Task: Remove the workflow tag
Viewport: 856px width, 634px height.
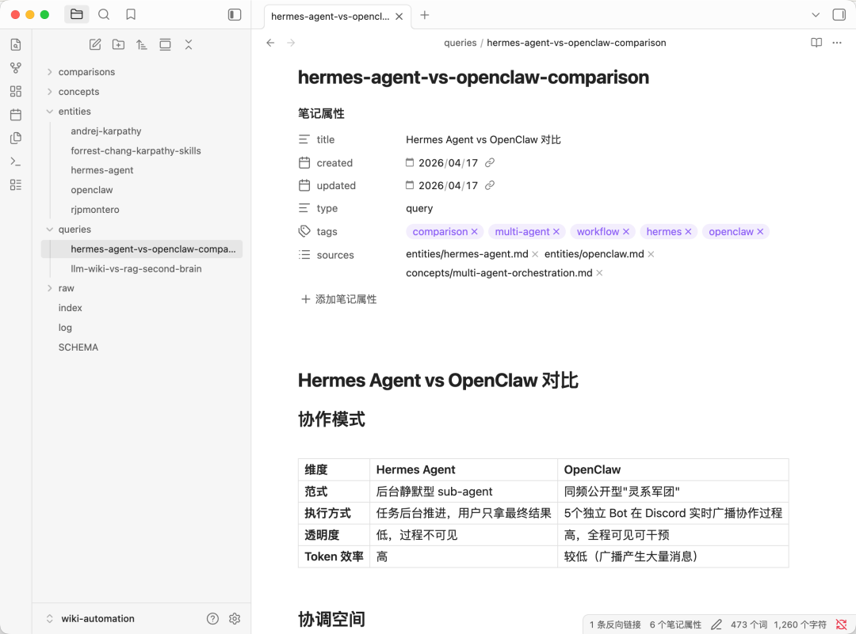Action: coord(626,232)
